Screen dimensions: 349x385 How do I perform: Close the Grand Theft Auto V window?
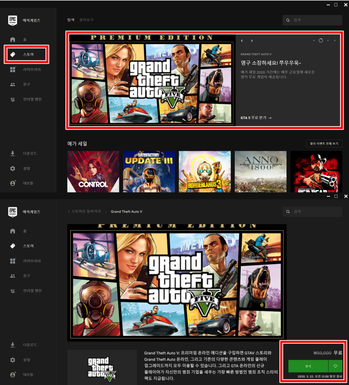pyautogui.click(x=345, y=196)
